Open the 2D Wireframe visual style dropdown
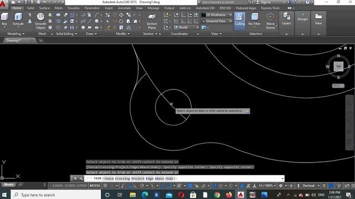Screen dimensions: 355x199 [x=217, y=15]
